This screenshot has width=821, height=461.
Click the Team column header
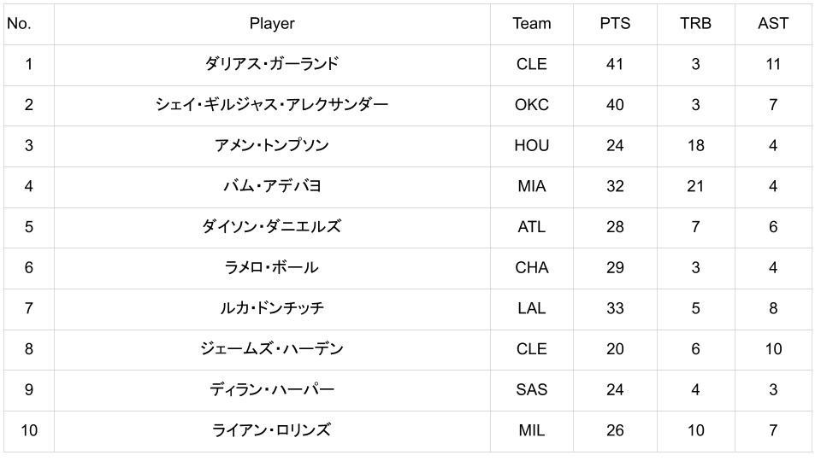[532, 24]
